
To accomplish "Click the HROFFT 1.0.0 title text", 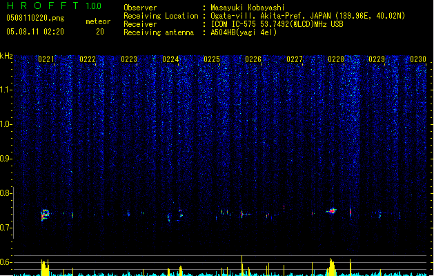I will tap(55, 6).
